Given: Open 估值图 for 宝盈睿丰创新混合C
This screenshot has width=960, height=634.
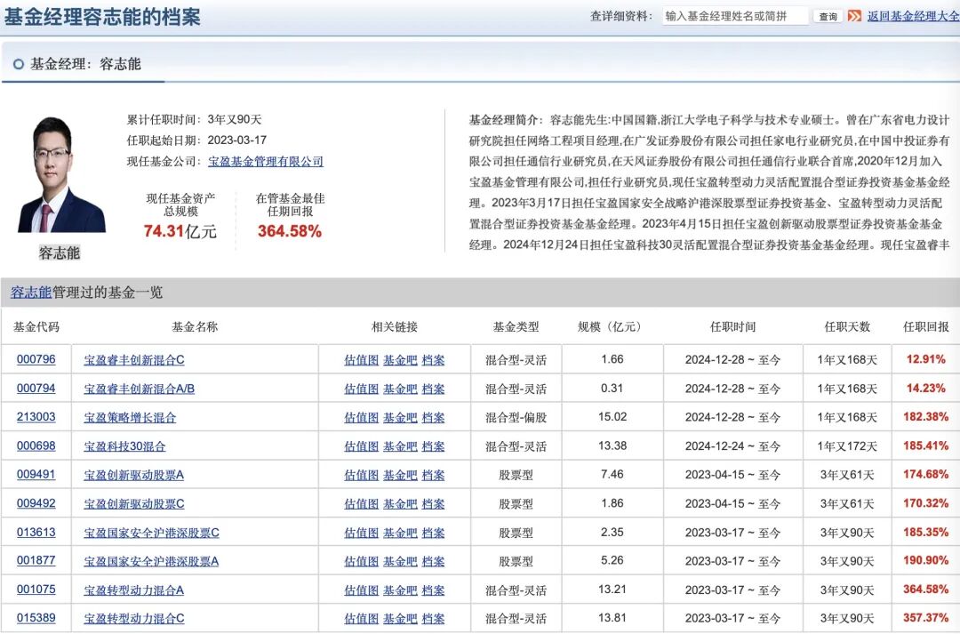Looking at the screenshot, I should click(361, 360).
